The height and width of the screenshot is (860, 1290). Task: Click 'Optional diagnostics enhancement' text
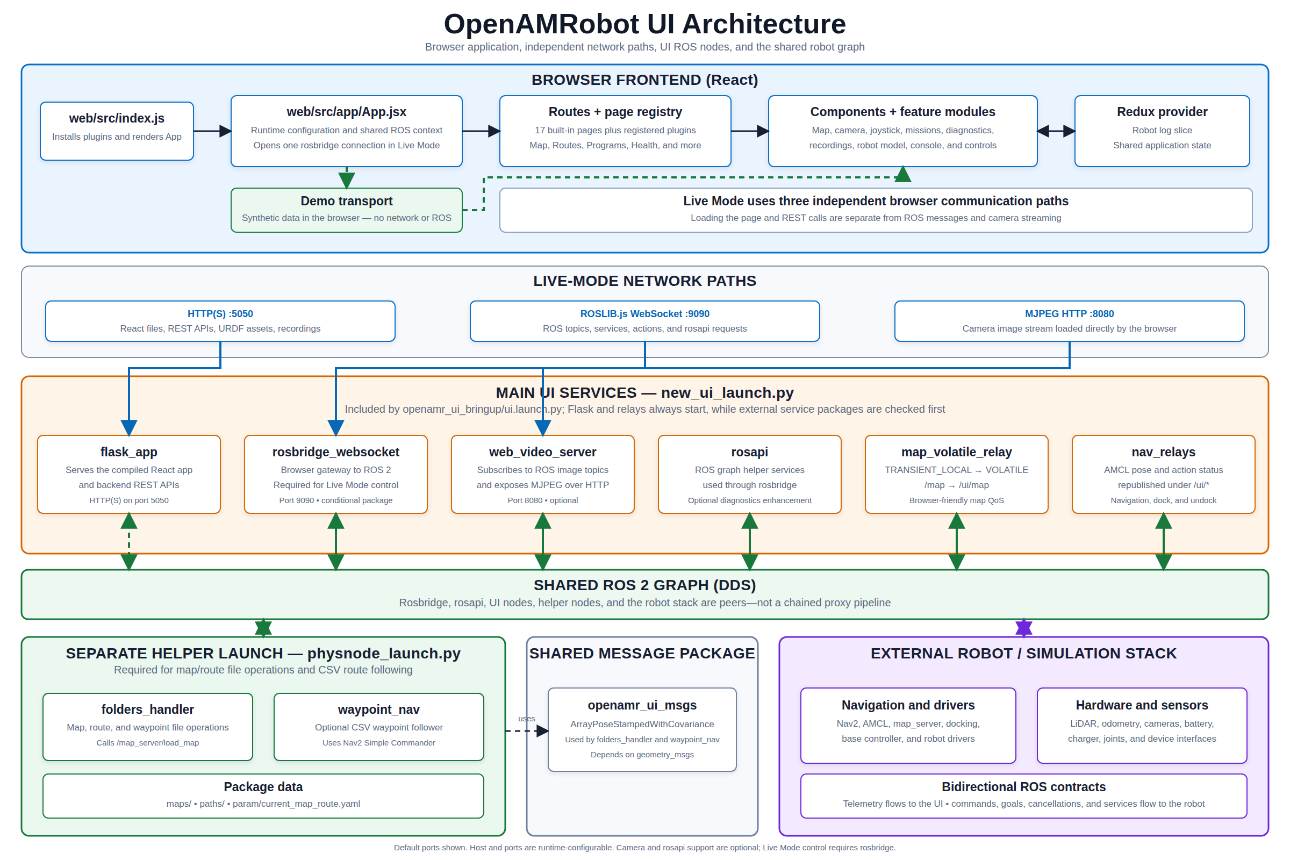point(750,500)
